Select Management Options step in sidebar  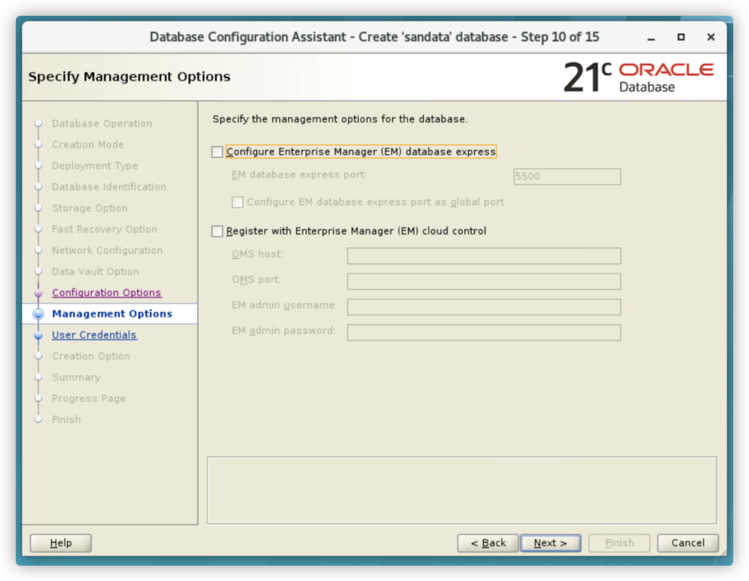pyautogui.click(x=112, y=313)
